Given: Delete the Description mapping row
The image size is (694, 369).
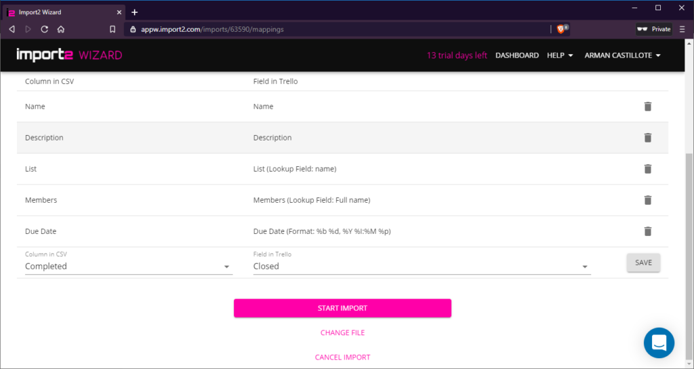Looking at the screenshot, I should tap(647, 138).
